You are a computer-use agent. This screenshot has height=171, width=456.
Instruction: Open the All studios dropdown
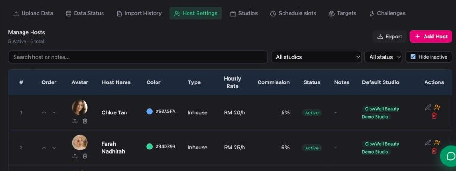tap(316, 57)
